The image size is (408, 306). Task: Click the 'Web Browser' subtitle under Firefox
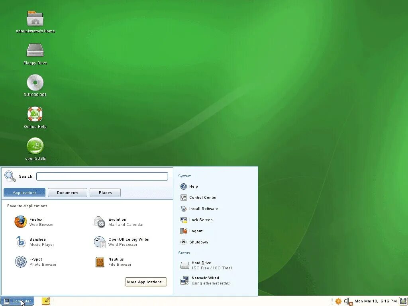pos(41,225)
